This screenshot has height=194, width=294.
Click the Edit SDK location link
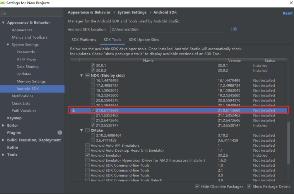click(x=234, y=29)
